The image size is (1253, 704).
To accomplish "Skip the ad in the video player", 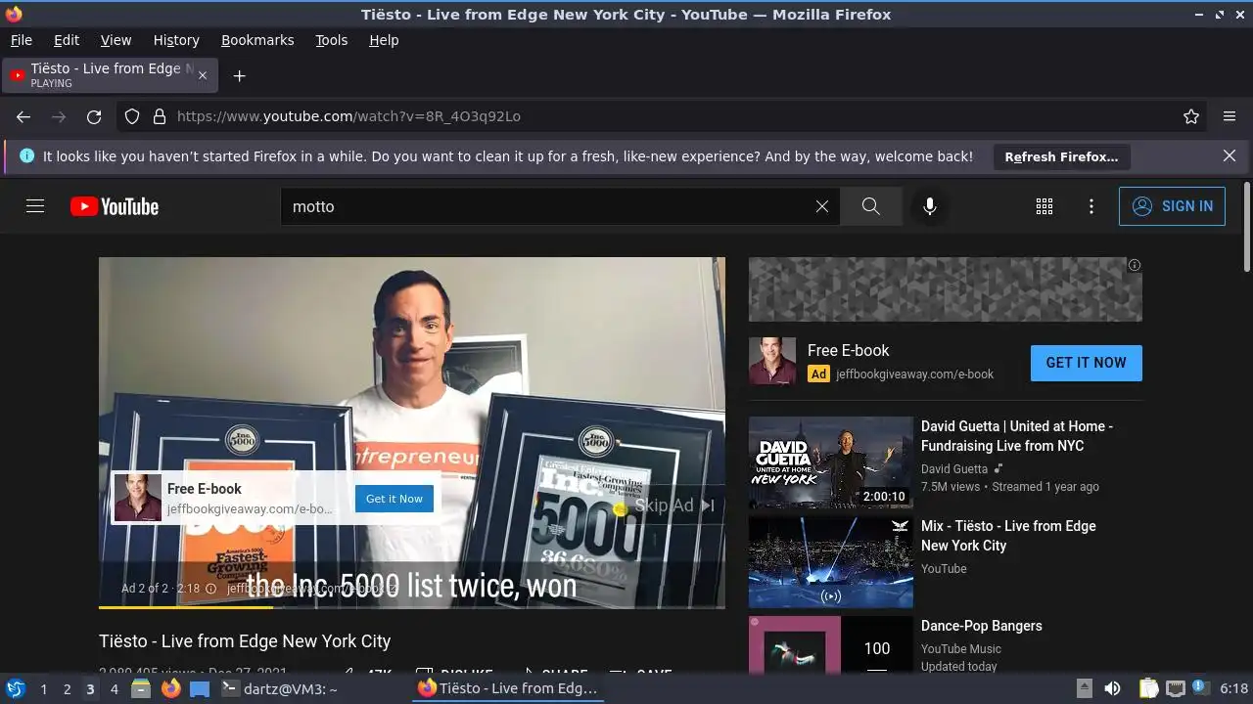I will pos(675,506).
